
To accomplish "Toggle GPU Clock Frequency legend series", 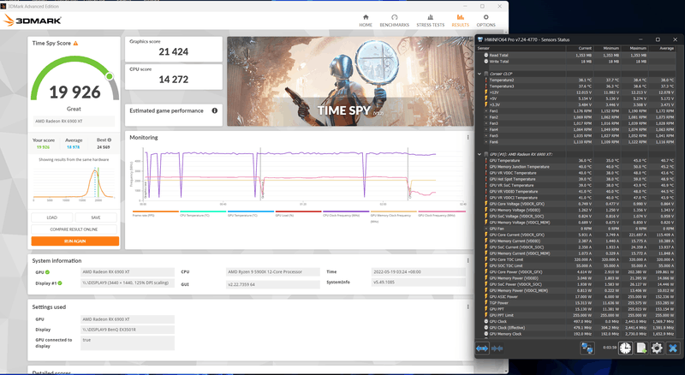I will [441, 213].
